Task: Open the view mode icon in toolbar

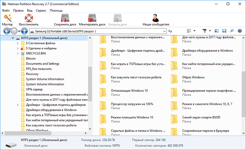Action: 189,31
